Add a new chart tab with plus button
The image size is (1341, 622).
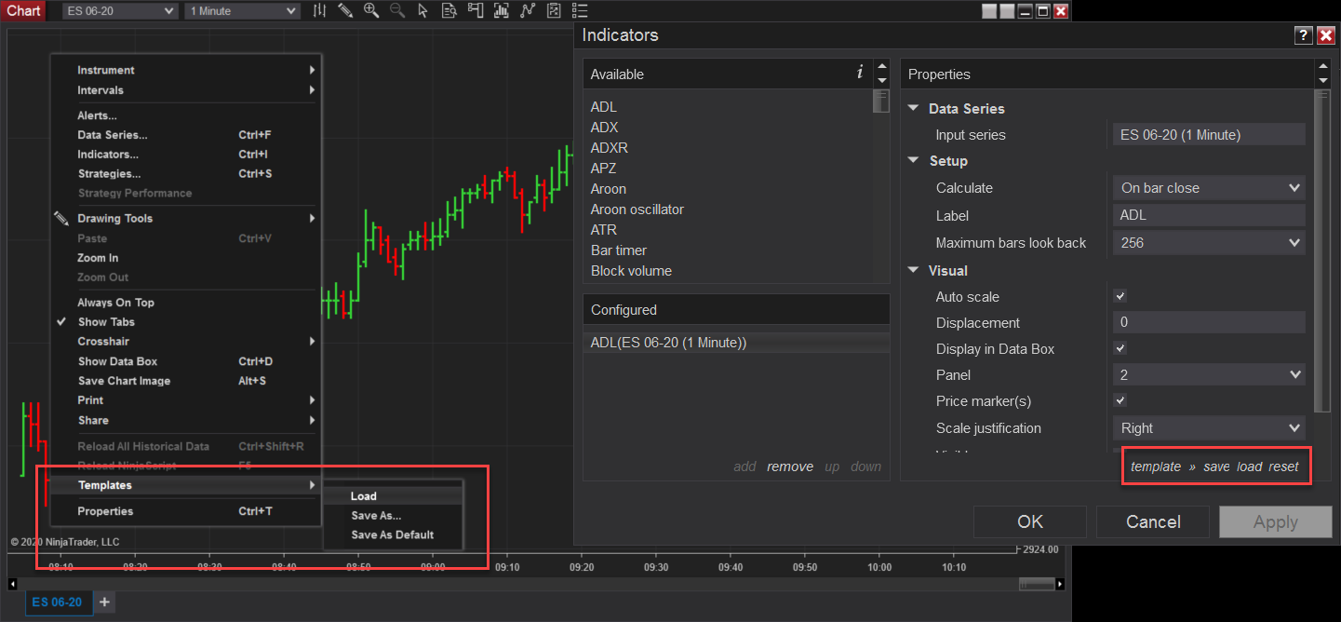tap(104, 602)
